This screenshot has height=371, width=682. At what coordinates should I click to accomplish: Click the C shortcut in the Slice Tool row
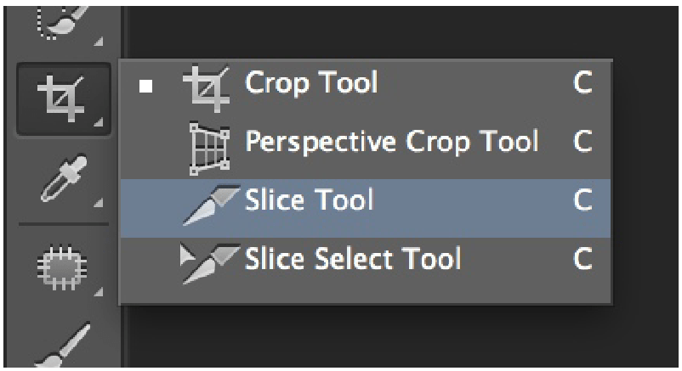[x=583, y=200]
